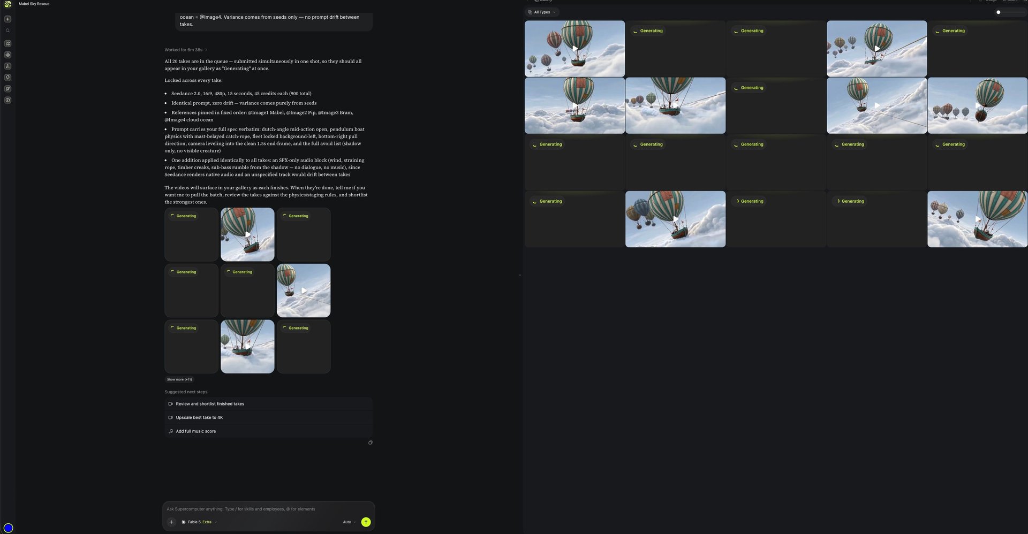
Task: Open the balloon video in the chat grid's top row
Action: tap(247, 234)
